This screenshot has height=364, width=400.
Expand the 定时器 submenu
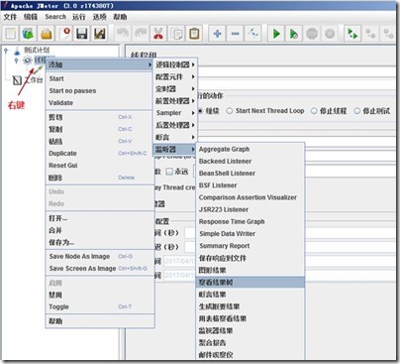click(175, 89)
